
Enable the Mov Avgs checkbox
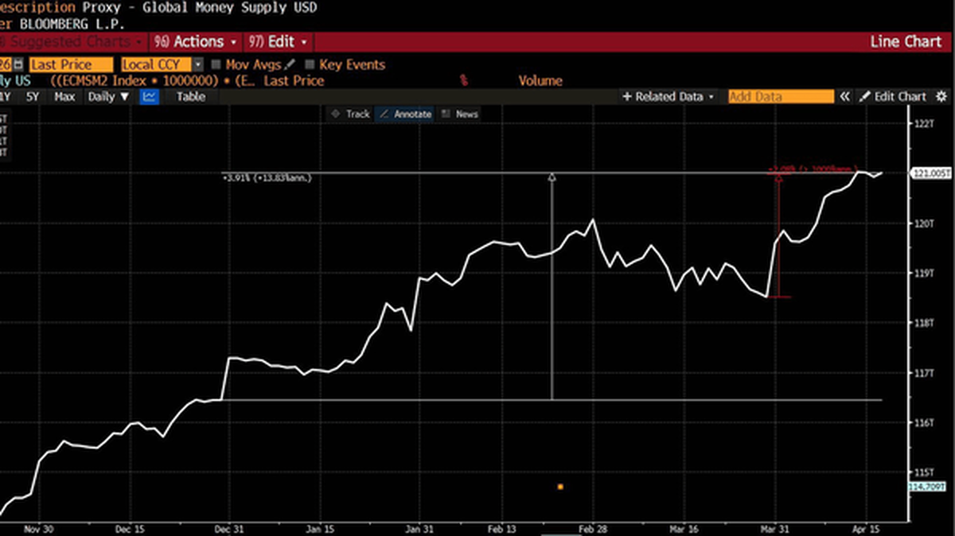[x=216, y=64]
